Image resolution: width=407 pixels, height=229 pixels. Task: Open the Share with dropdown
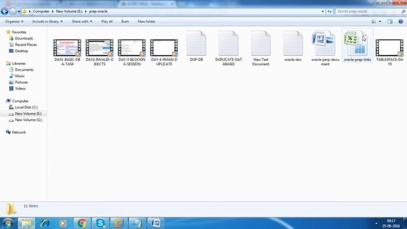(82, 22)
